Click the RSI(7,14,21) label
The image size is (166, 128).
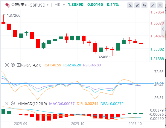click(31, 65)
